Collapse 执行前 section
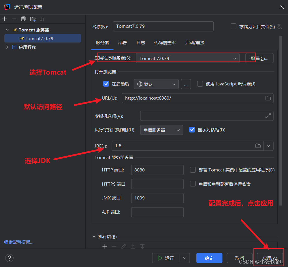Screen dimensions: 288x267 [x=94, y=236]
